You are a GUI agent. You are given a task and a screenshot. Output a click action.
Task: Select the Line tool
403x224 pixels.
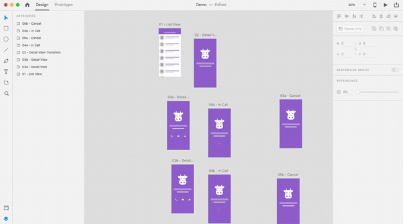pyautogui.click(x=6, y=50)
